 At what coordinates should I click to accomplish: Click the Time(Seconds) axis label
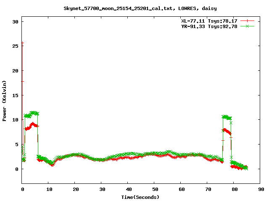[x=140, y=197]
